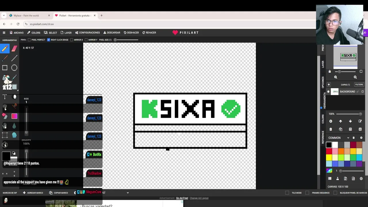Screen dimensions: 368x207
Task: Toggle Bloquear Panel de Marcos checkbox
Action: [335, 193]
